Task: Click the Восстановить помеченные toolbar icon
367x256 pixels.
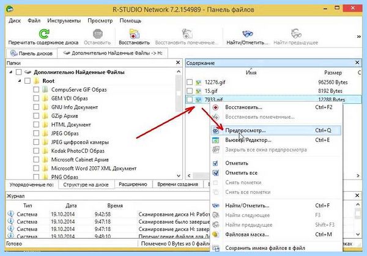Action: coord(187,34)
